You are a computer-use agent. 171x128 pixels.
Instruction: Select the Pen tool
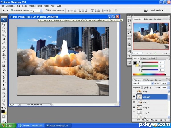tap(4, 77)
